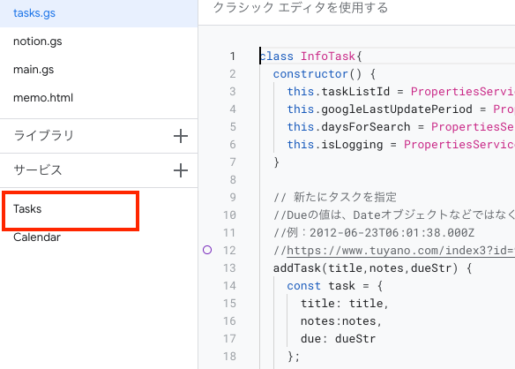This screenshot has width=515, height=369.
Task: Open the tuyano.com URL in line 12
Action: pos(400,251)
